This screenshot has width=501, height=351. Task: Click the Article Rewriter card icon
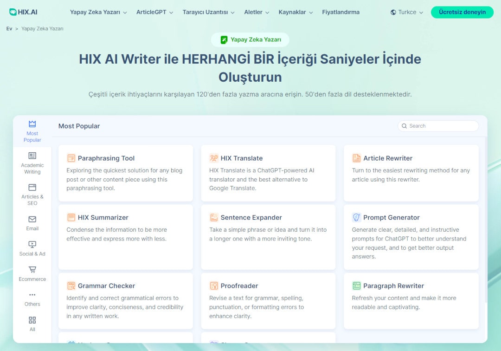pyautogui.click(x=356, y=158)
